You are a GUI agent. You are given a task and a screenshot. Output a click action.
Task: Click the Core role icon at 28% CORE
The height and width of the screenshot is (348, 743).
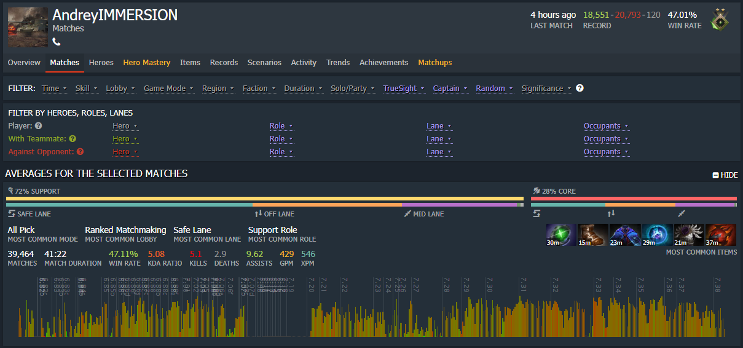click(x=537, y=191)
